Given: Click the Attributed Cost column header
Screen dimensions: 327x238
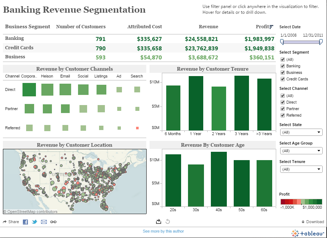Looking at the screenshot, I should click(x=144, y=27).
